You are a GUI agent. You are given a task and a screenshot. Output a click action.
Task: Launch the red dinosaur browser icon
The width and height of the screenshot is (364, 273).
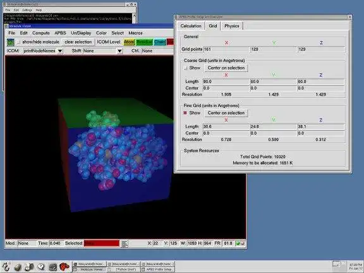[64, 267]
